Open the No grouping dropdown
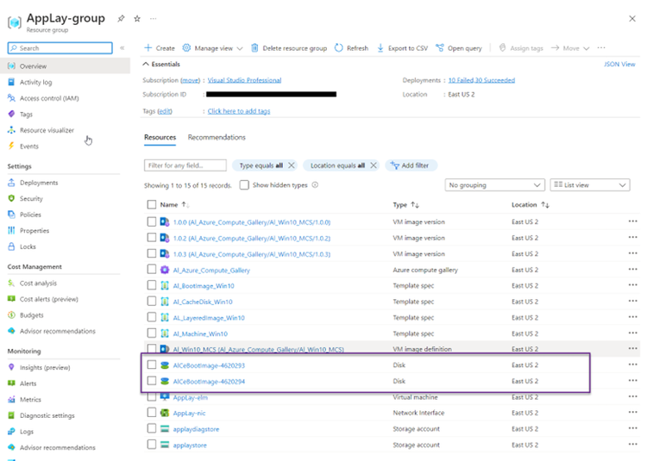 pyautogui.click(x=495, y=185)
